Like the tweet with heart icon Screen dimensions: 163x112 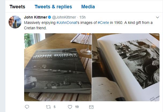click(x=70, y=107)
